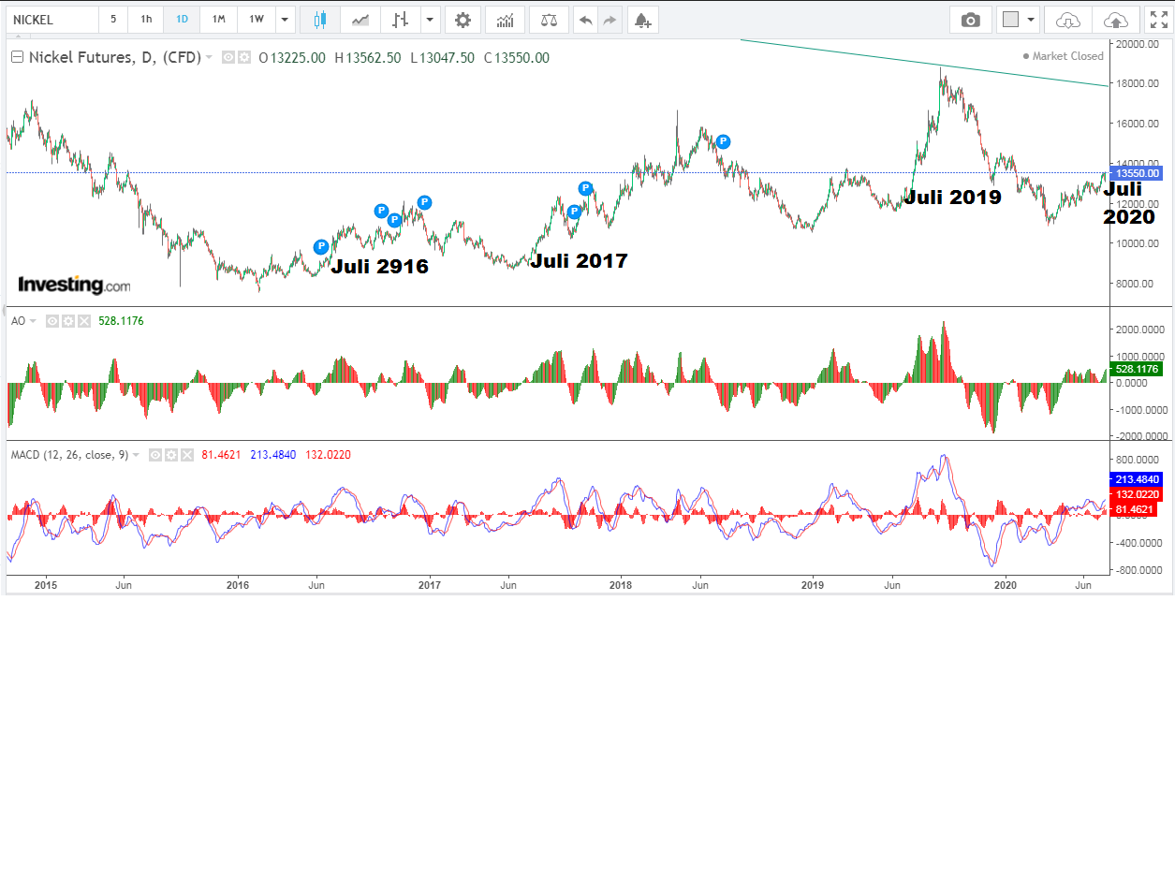Image resolution: width=1175 pixels, height=879 pixels.
Task: Click the green 528.1176 AO axis label
Action: coord(1135,369)
